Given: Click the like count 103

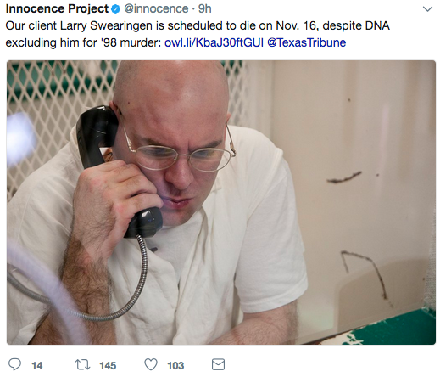Looking at the screenshot, I should pos(175,366).
